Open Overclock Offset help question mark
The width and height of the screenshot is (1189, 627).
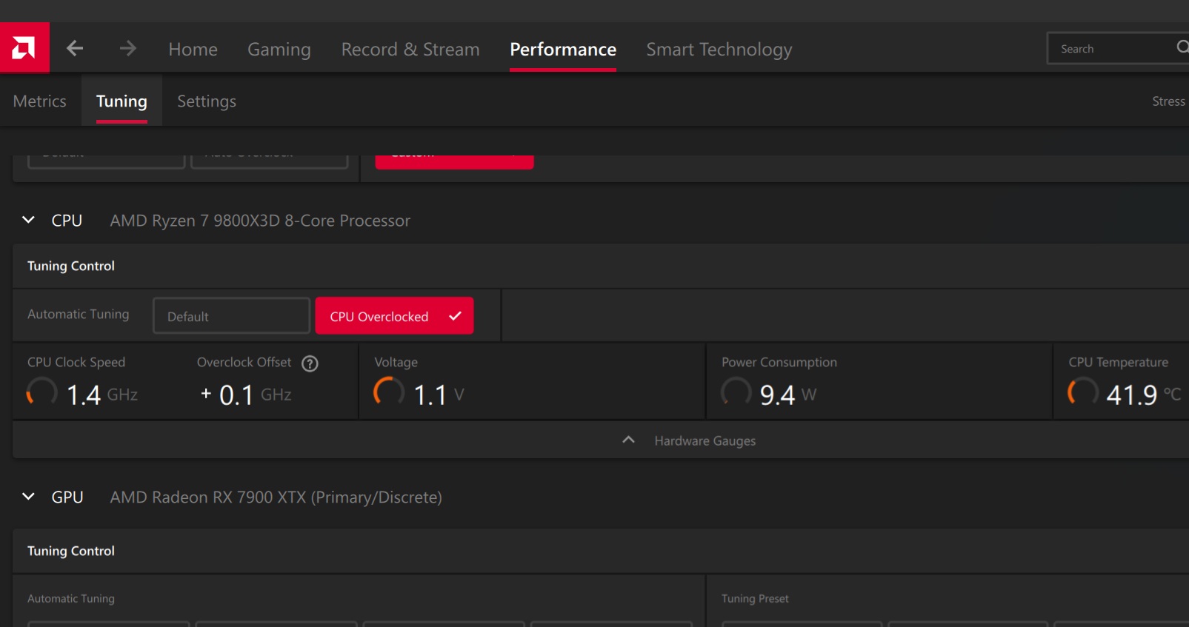(310, 363)
